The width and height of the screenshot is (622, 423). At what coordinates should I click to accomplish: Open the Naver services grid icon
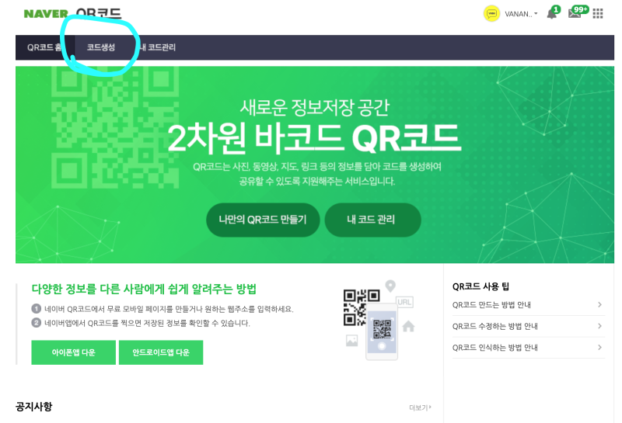598,14
